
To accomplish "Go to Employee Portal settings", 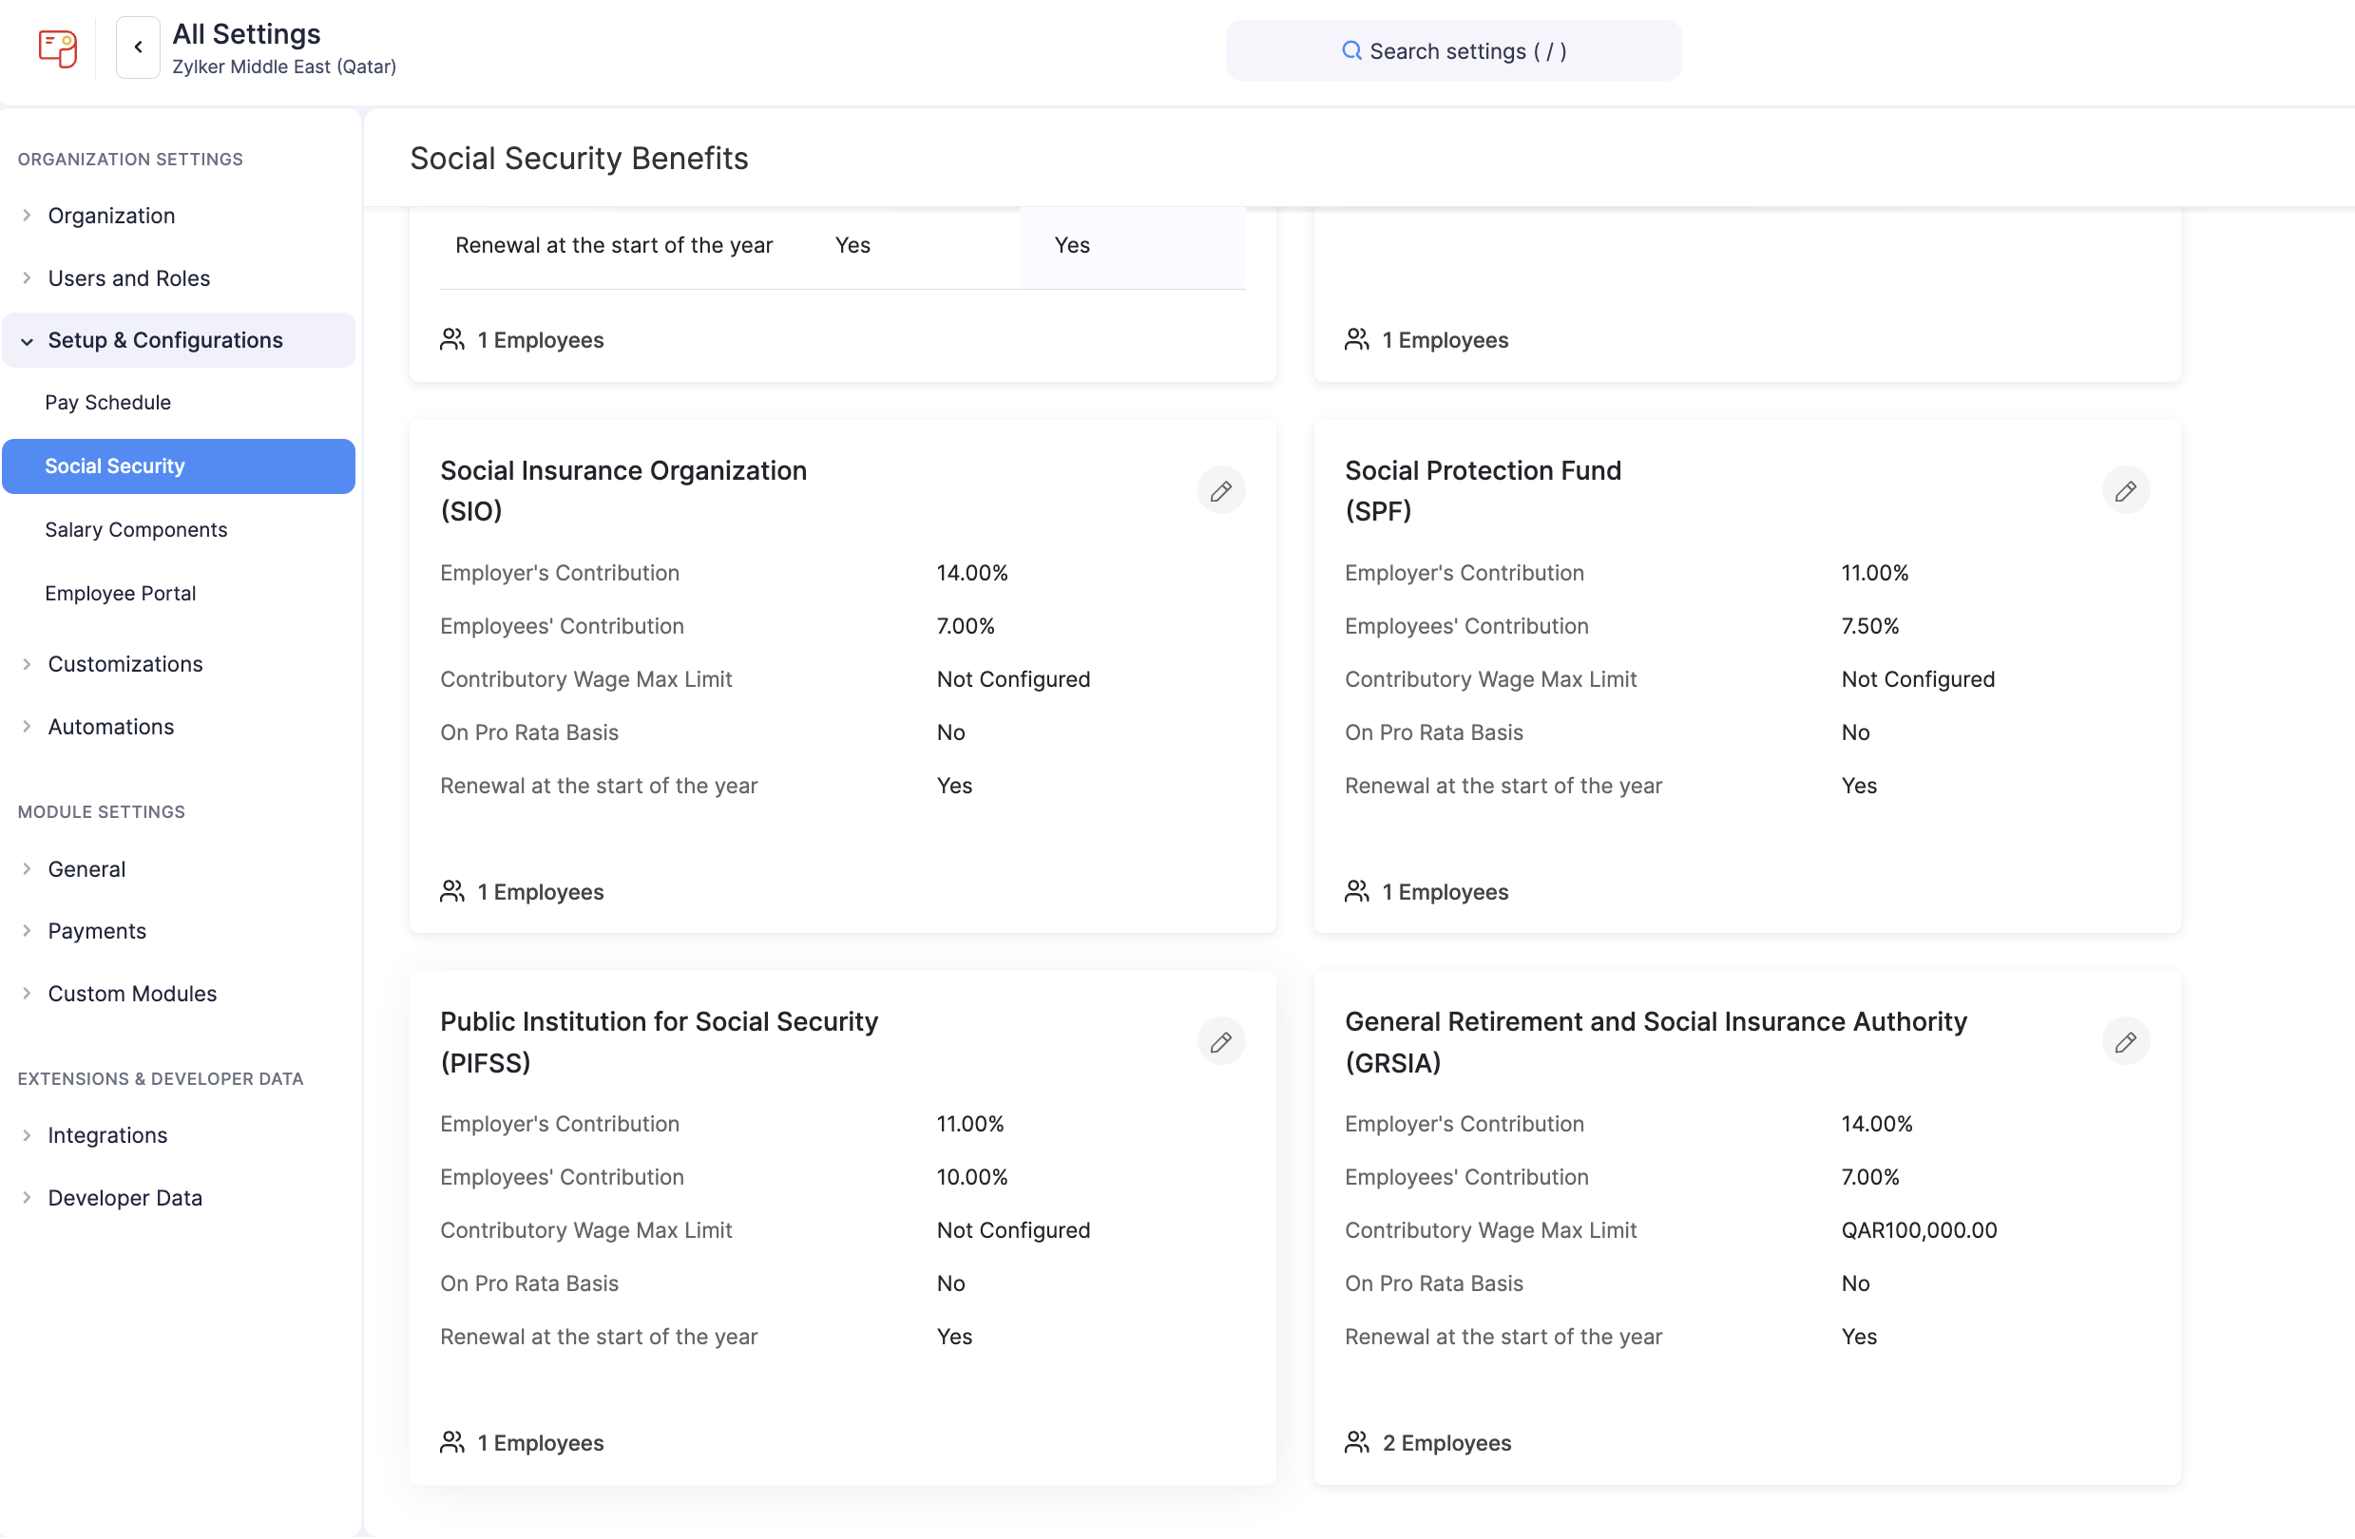I will 120,593.
